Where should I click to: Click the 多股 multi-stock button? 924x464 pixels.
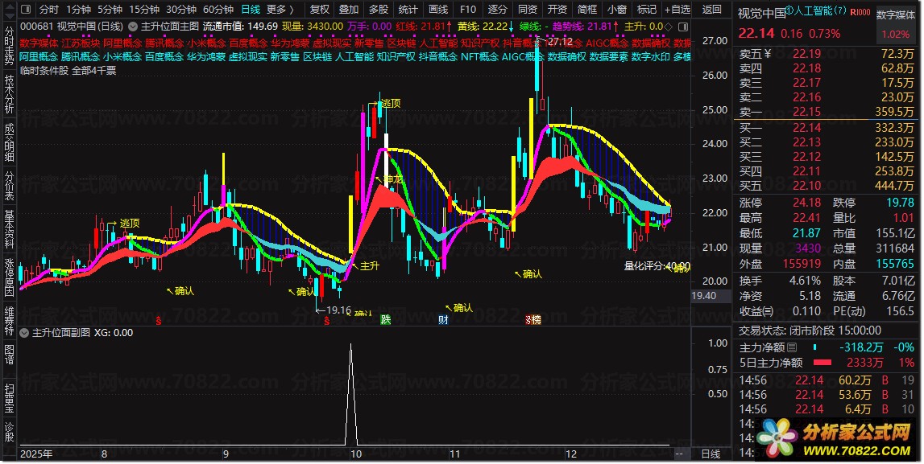(x=379, y=10)
